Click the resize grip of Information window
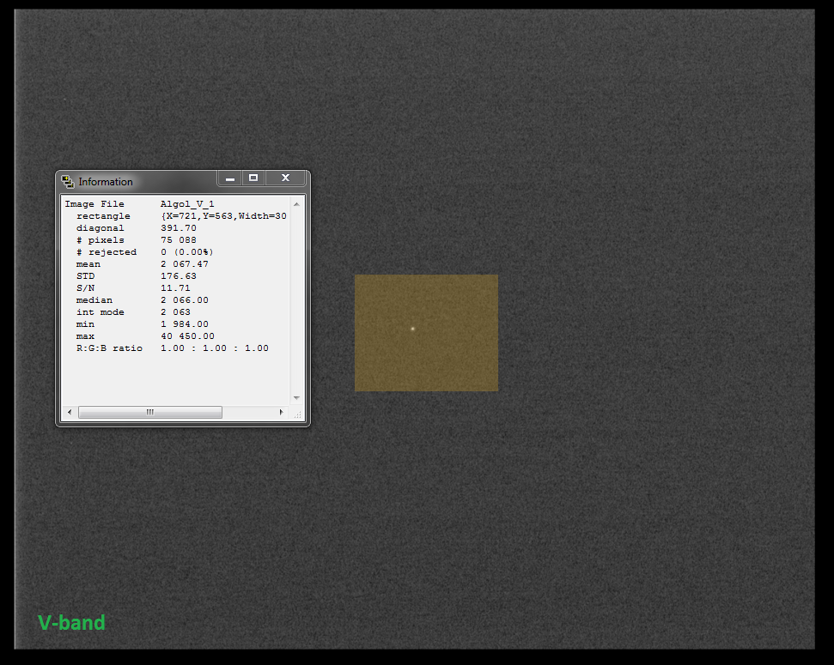Screen dimensions: 834x665 pyautogui.click(x=298, y=414)
